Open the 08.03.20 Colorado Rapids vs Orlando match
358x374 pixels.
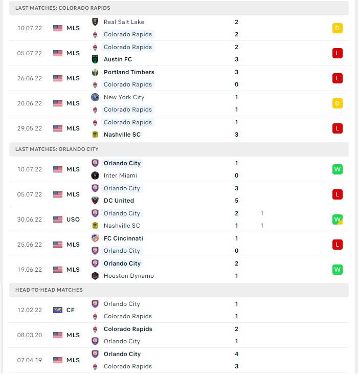(179, 335)
